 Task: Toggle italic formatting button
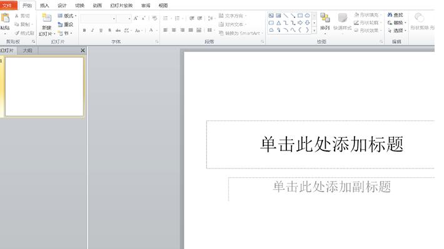tap(93, 30)
